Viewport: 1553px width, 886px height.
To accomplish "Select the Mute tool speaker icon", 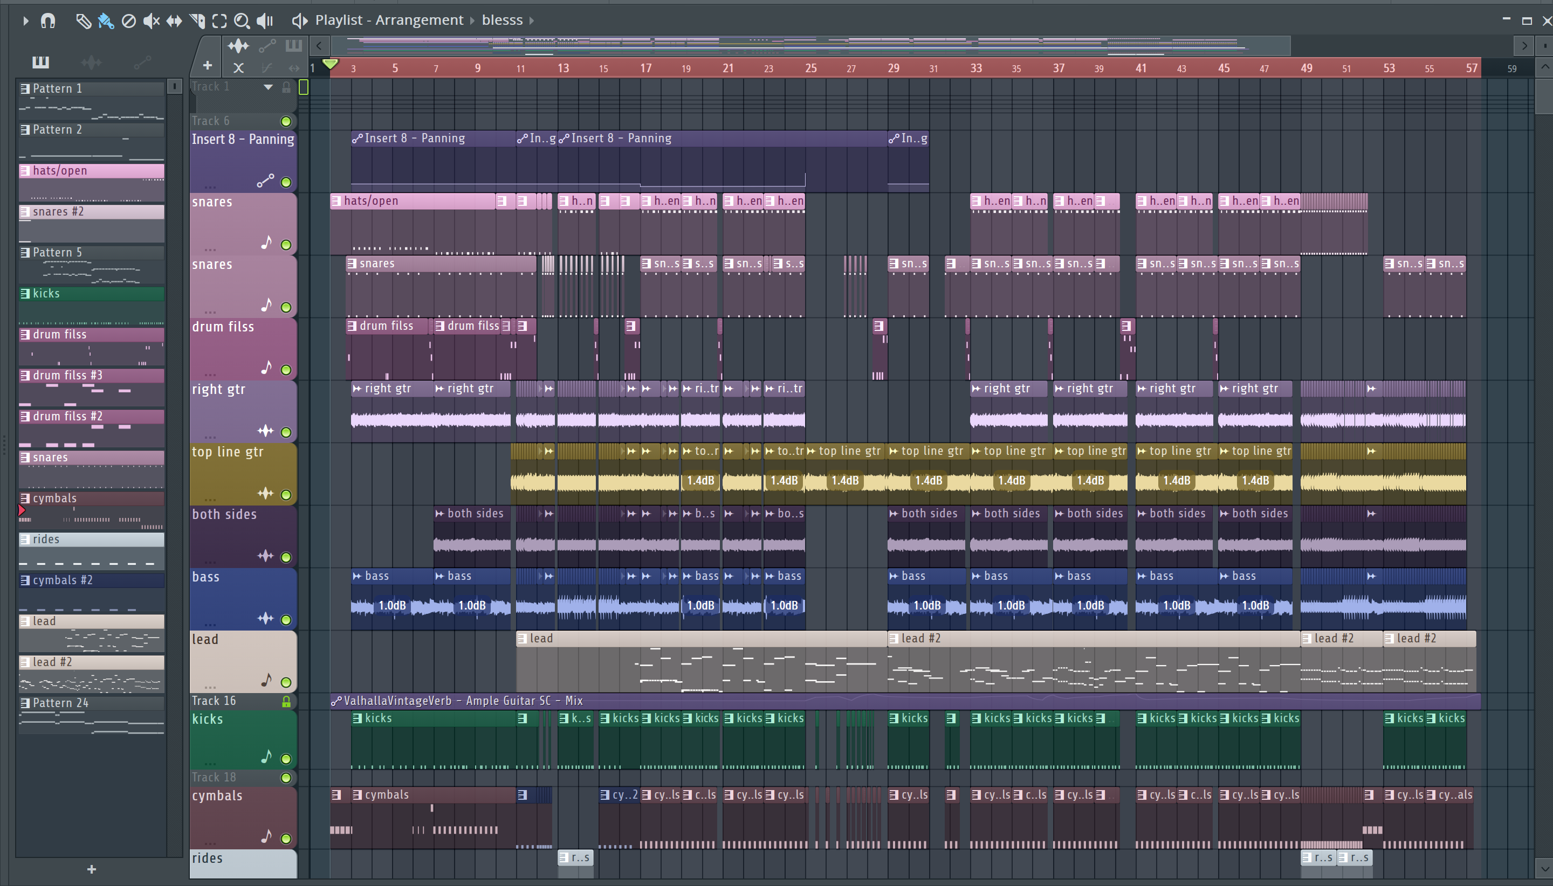I will pos(151,22).
